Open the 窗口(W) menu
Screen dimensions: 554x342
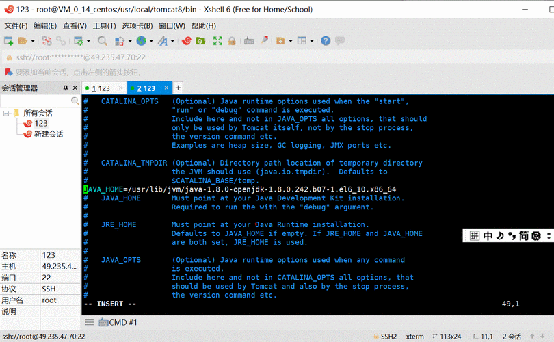[172, 26]
